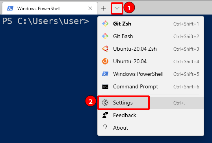Screen dimensions: 212x143
Task: Click the orange Ubuntu-20.04 circle icon
Action: click(105, 61)
